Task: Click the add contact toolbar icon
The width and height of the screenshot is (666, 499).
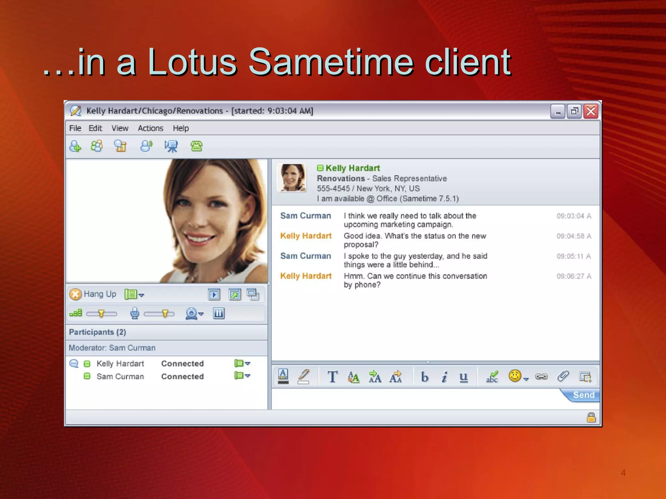Action: click(x=75, y=147)
